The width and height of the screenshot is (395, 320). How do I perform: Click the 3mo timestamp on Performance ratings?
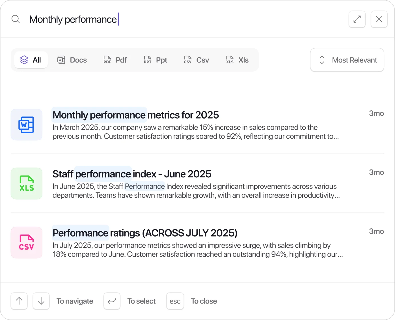pos(376,231)
